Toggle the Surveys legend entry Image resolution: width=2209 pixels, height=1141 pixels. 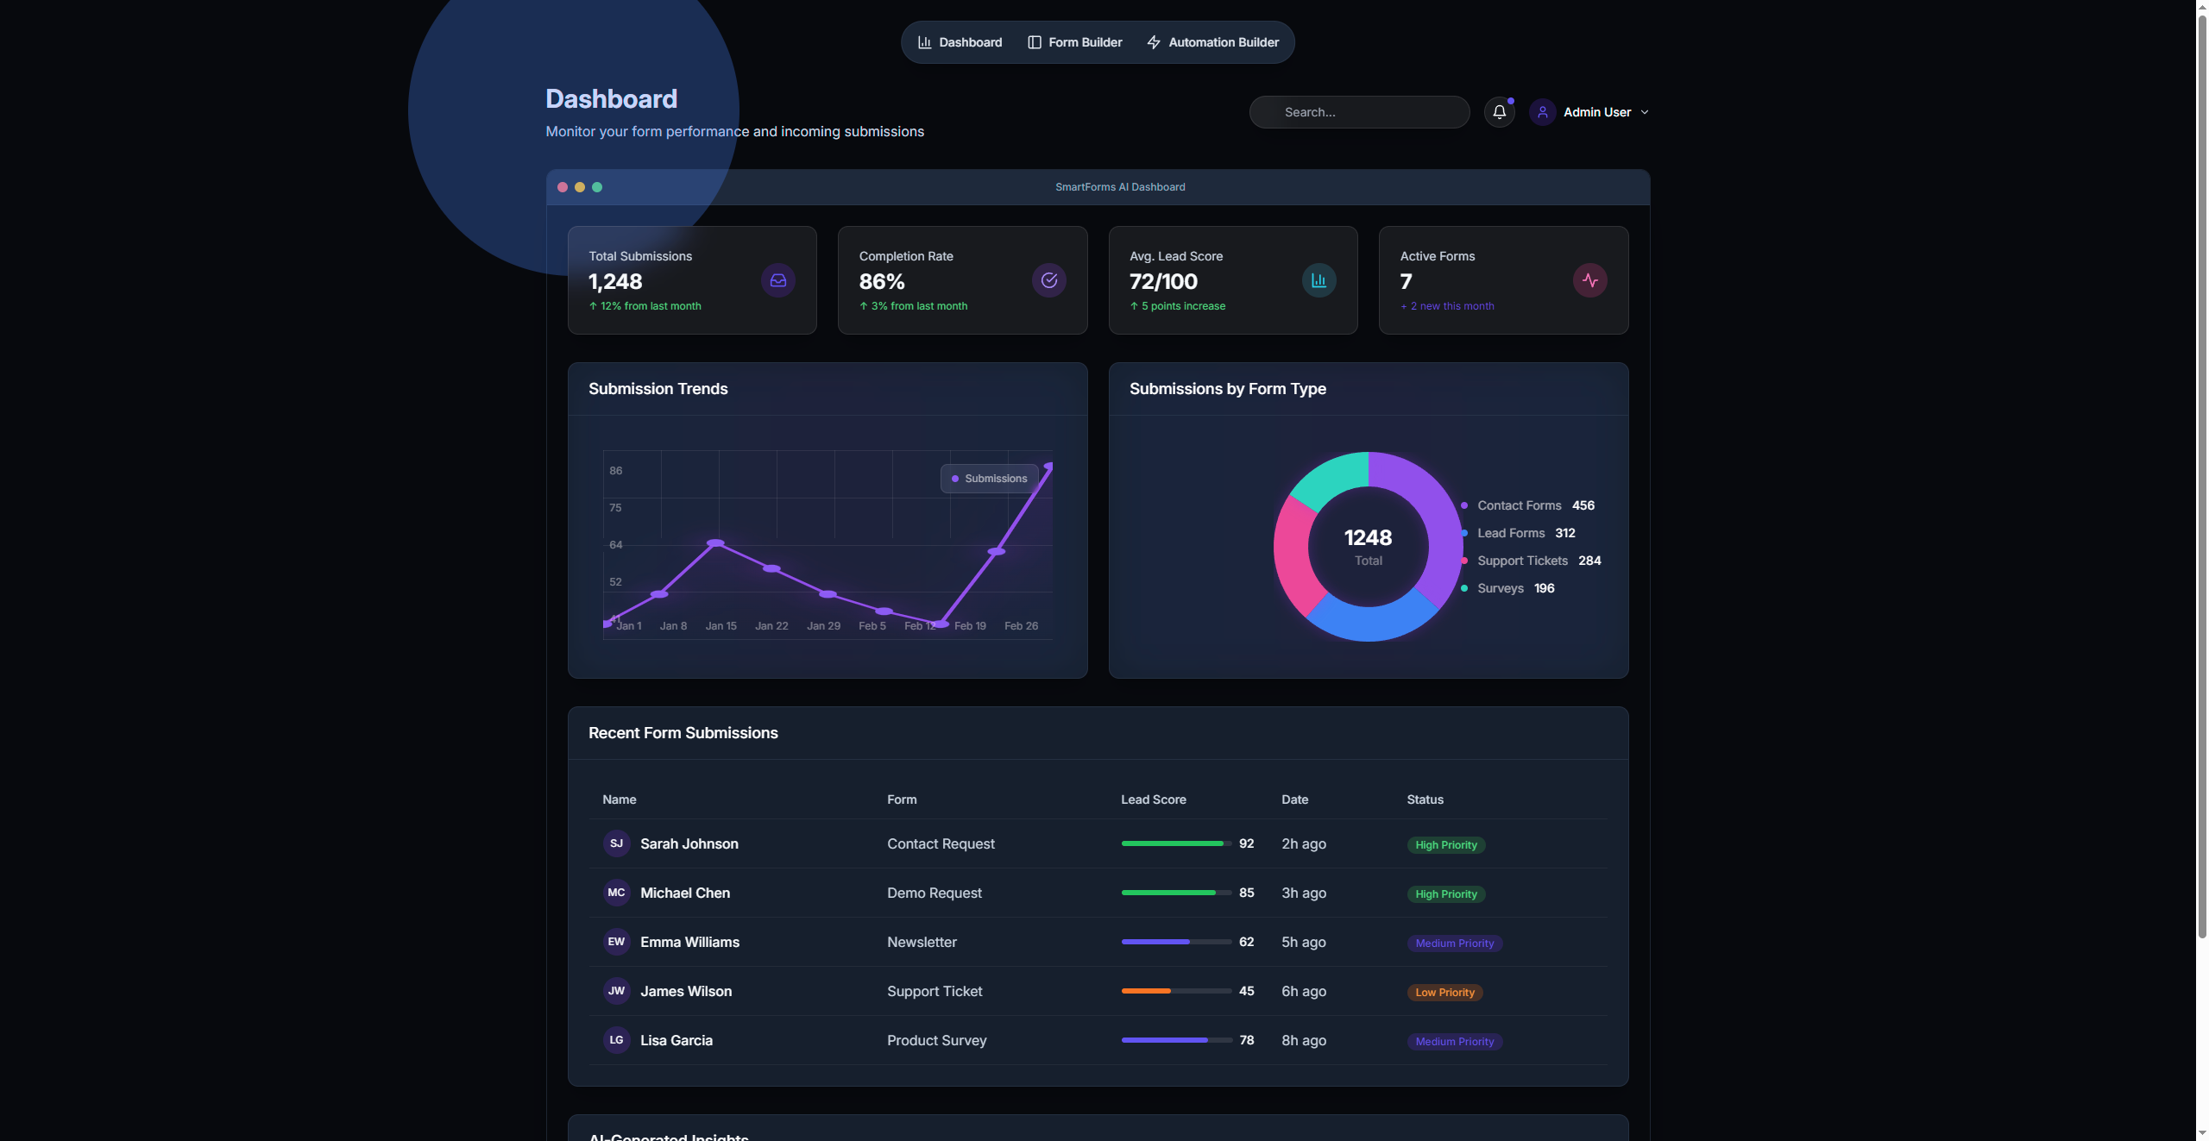pos(1500,588)
